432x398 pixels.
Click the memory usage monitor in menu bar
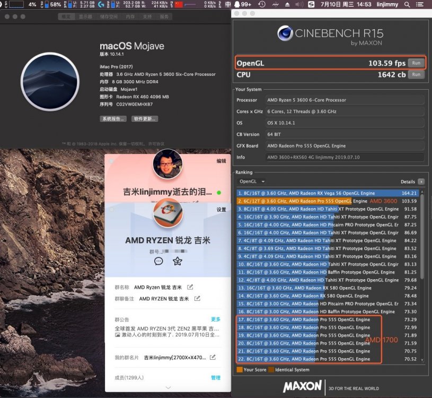(80, 4)
